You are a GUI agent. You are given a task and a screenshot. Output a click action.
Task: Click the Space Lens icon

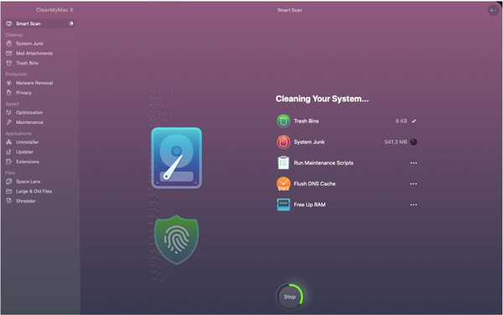(9, 181)
